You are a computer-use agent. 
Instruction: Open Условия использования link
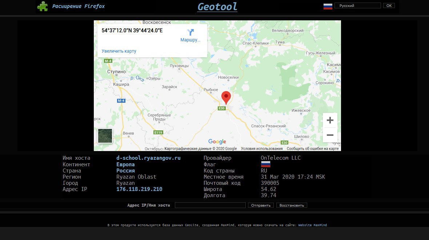pos(262,149)
